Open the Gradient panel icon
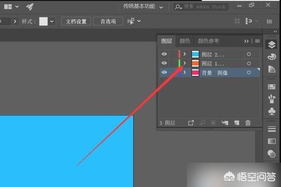281x187 pixels. [x=271, y=141]
